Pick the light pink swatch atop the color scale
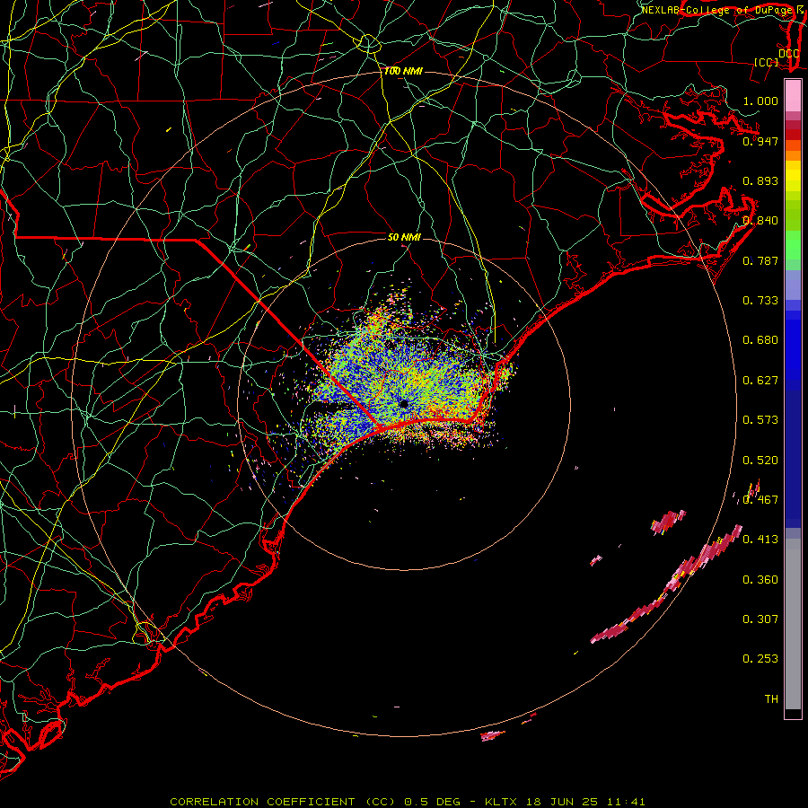Screen dimensions: 808x808 [x=793, y=95]
